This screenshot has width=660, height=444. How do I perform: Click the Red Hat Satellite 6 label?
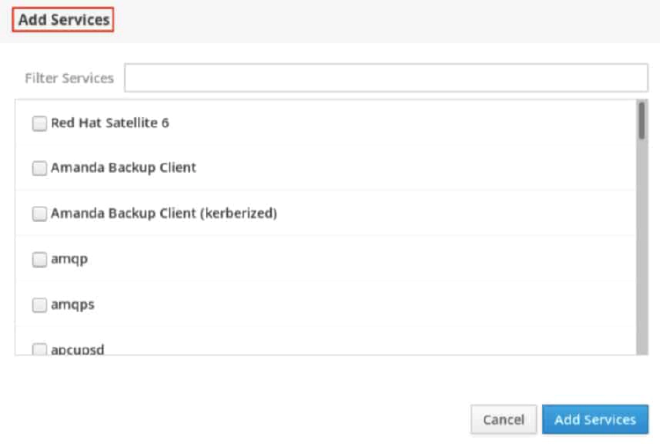coord(110,123)
